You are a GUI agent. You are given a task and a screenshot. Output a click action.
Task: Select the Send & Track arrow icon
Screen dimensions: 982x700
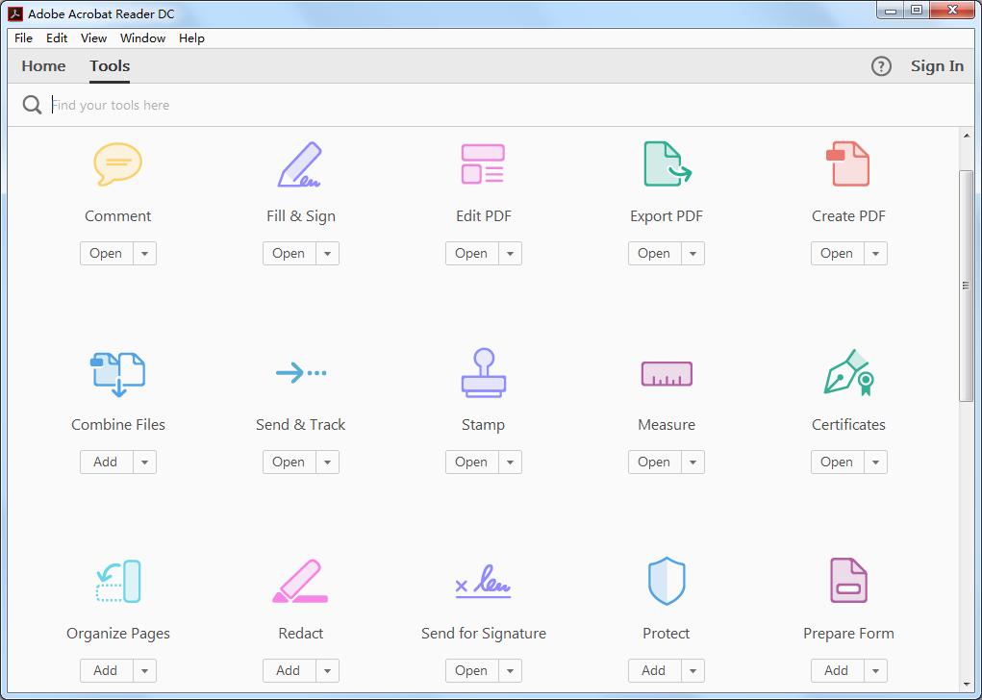coord(301,372)
